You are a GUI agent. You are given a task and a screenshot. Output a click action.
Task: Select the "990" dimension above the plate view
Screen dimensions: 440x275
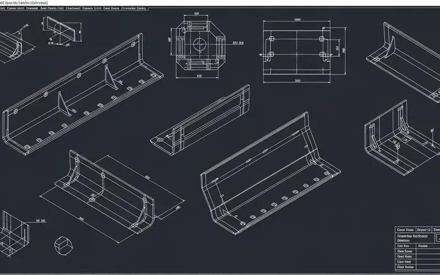[298, 20]
